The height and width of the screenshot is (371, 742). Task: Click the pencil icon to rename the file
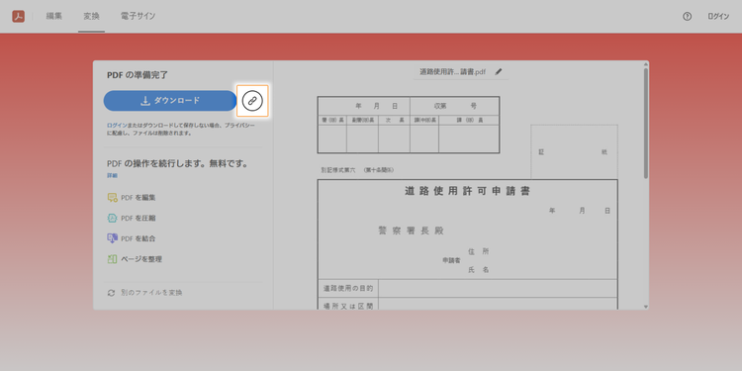(499, 72)
